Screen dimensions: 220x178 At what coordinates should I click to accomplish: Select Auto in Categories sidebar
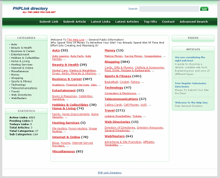14,44
